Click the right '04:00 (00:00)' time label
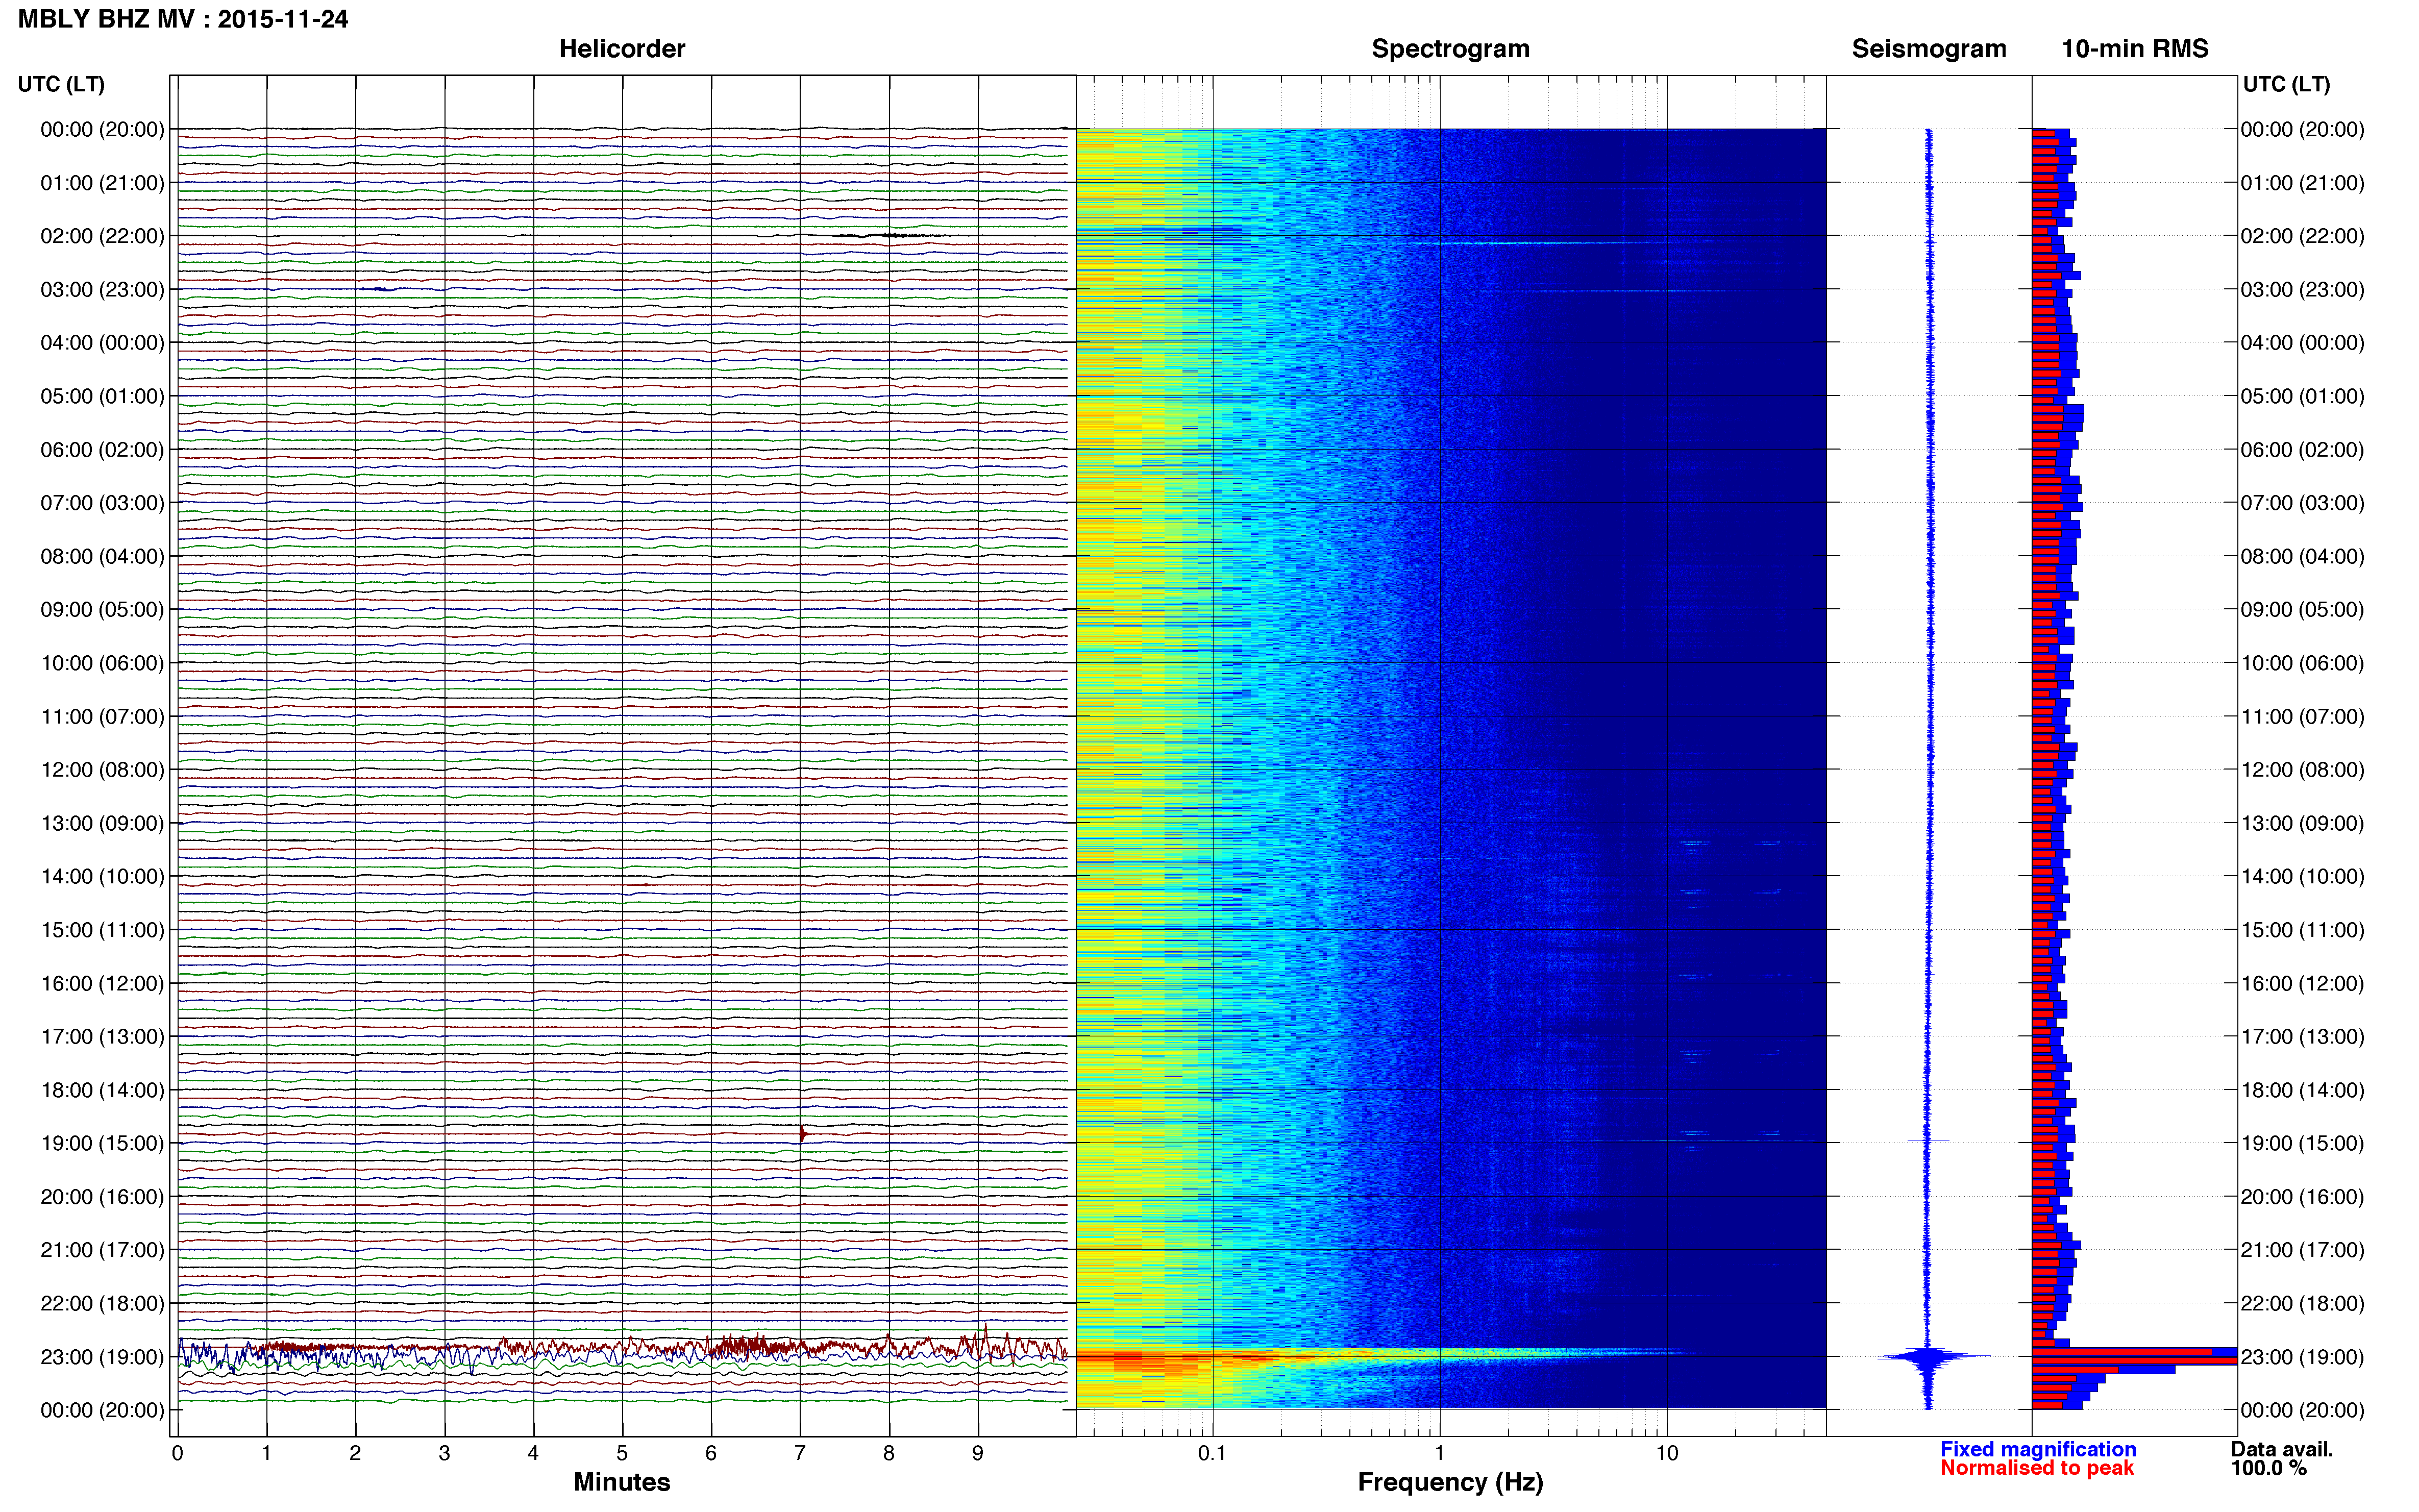This screenshot has width=2419, height=1512. [2302, 343]
